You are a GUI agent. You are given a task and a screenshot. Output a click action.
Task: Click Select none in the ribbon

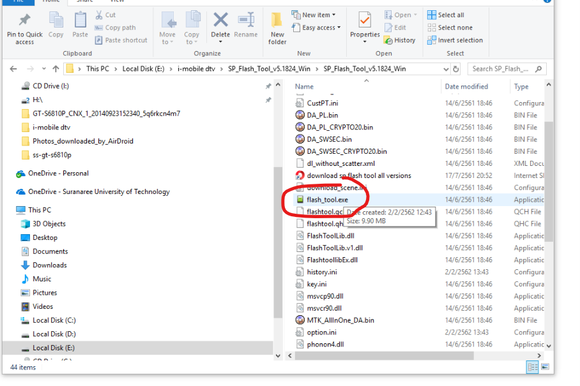[450, 27]
